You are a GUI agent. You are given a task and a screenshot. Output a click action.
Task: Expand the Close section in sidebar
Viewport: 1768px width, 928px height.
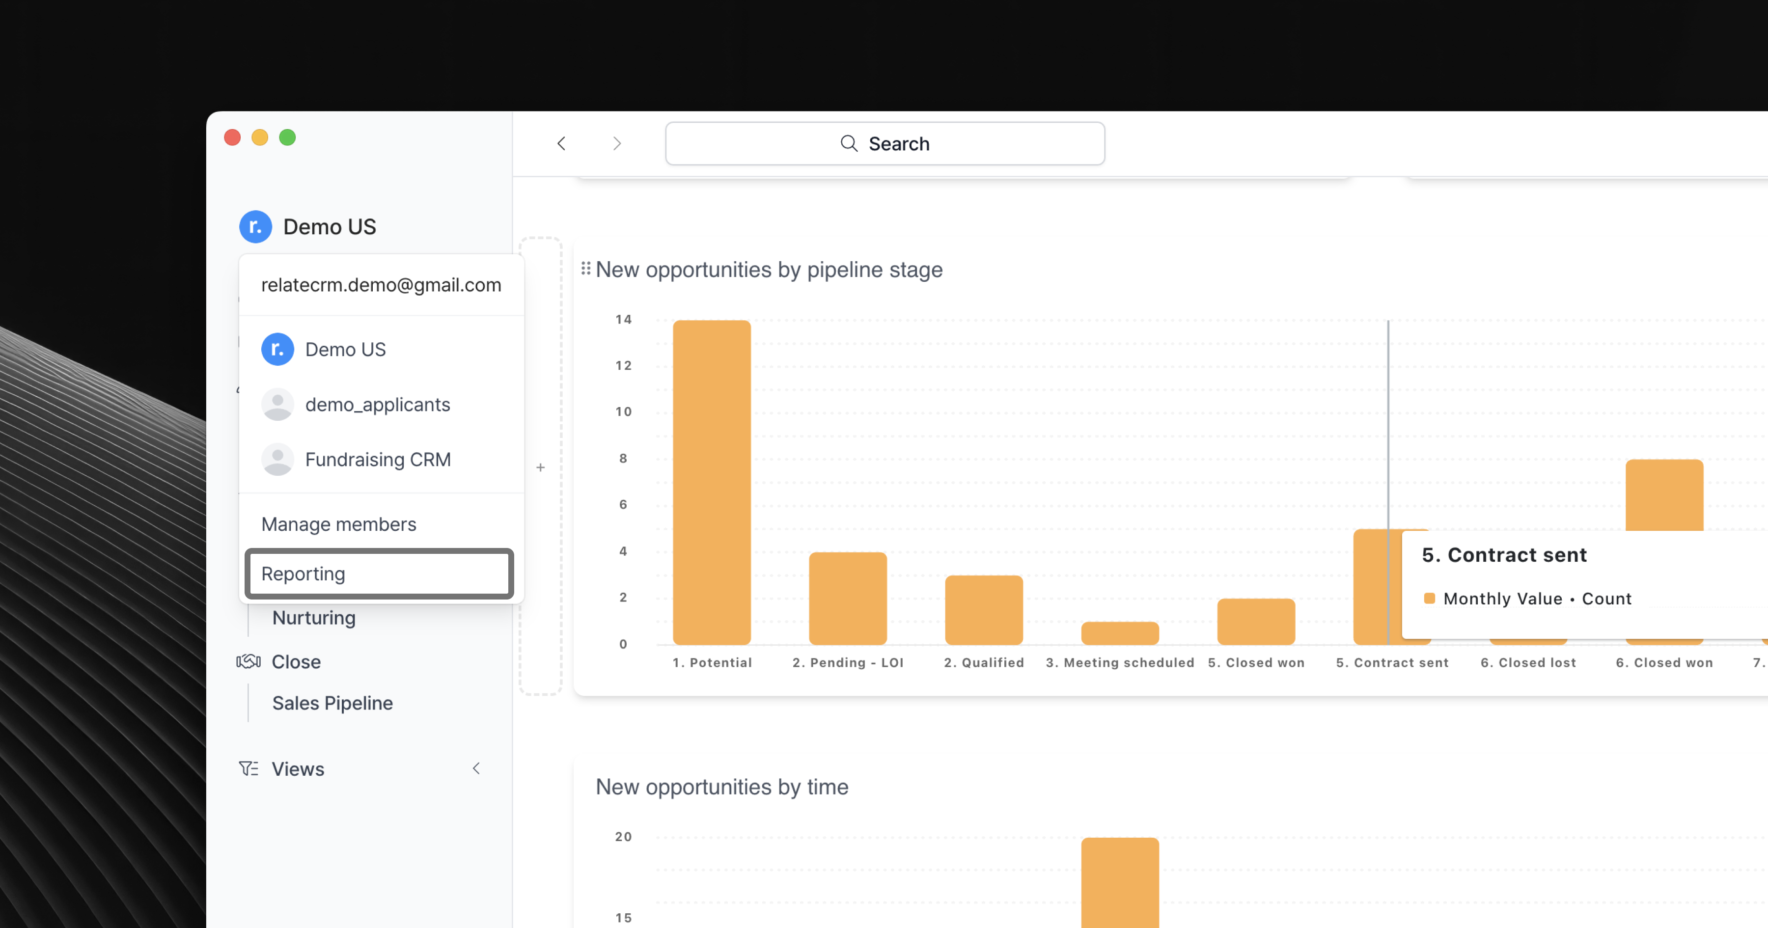pos(296,662)
